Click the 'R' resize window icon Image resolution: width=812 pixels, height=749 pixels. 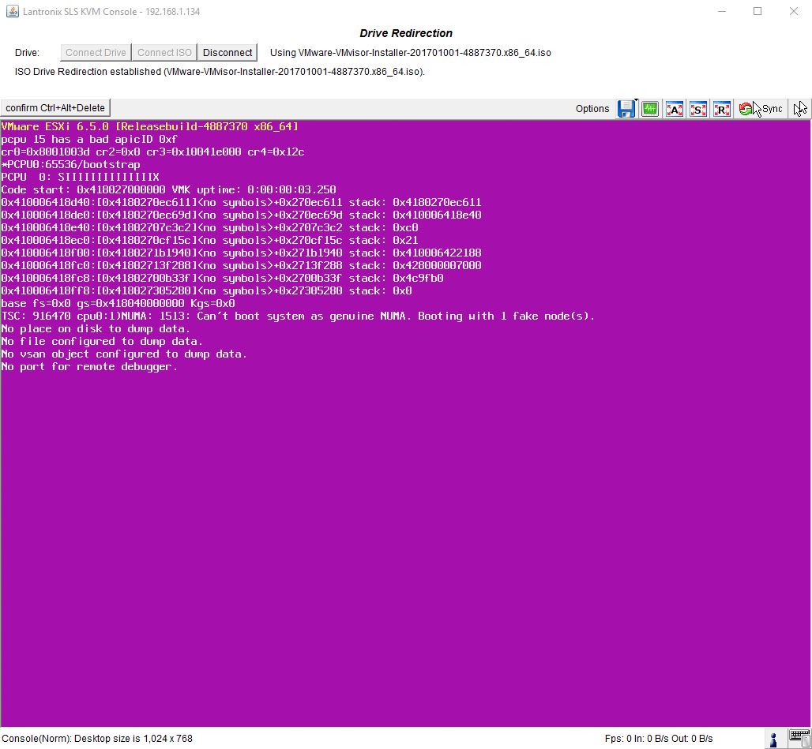tap(722, 109)
